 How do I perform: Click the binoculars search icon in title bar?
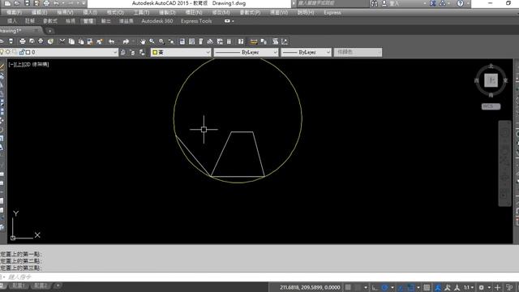[x=375, y=3]
